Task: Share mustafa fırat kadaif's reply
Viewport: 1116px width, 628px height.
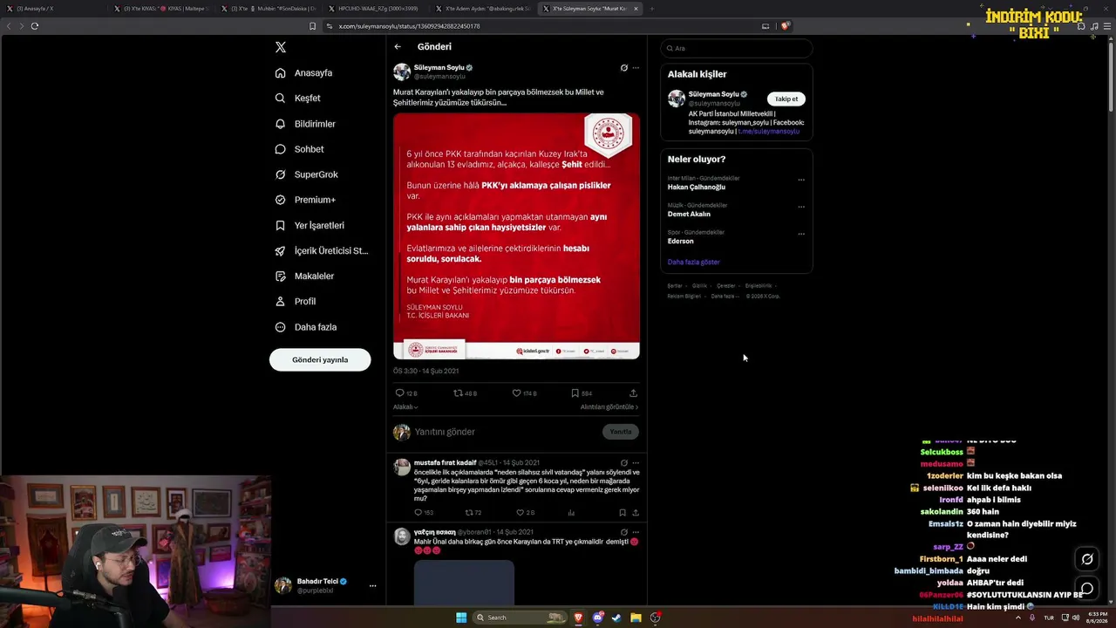Action: point(635,513)
